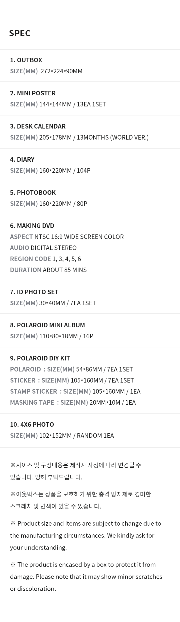180x622 pixels.
Task: Click the 5. PHOTOBOOK heading
Action: click(x=33, y=193)
